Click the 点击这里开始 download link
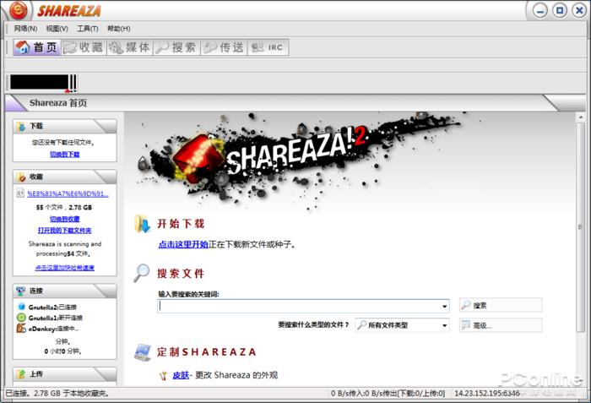The height and width of the screenshot is (403, 591). pyautogui.click(x=182, y=244)
